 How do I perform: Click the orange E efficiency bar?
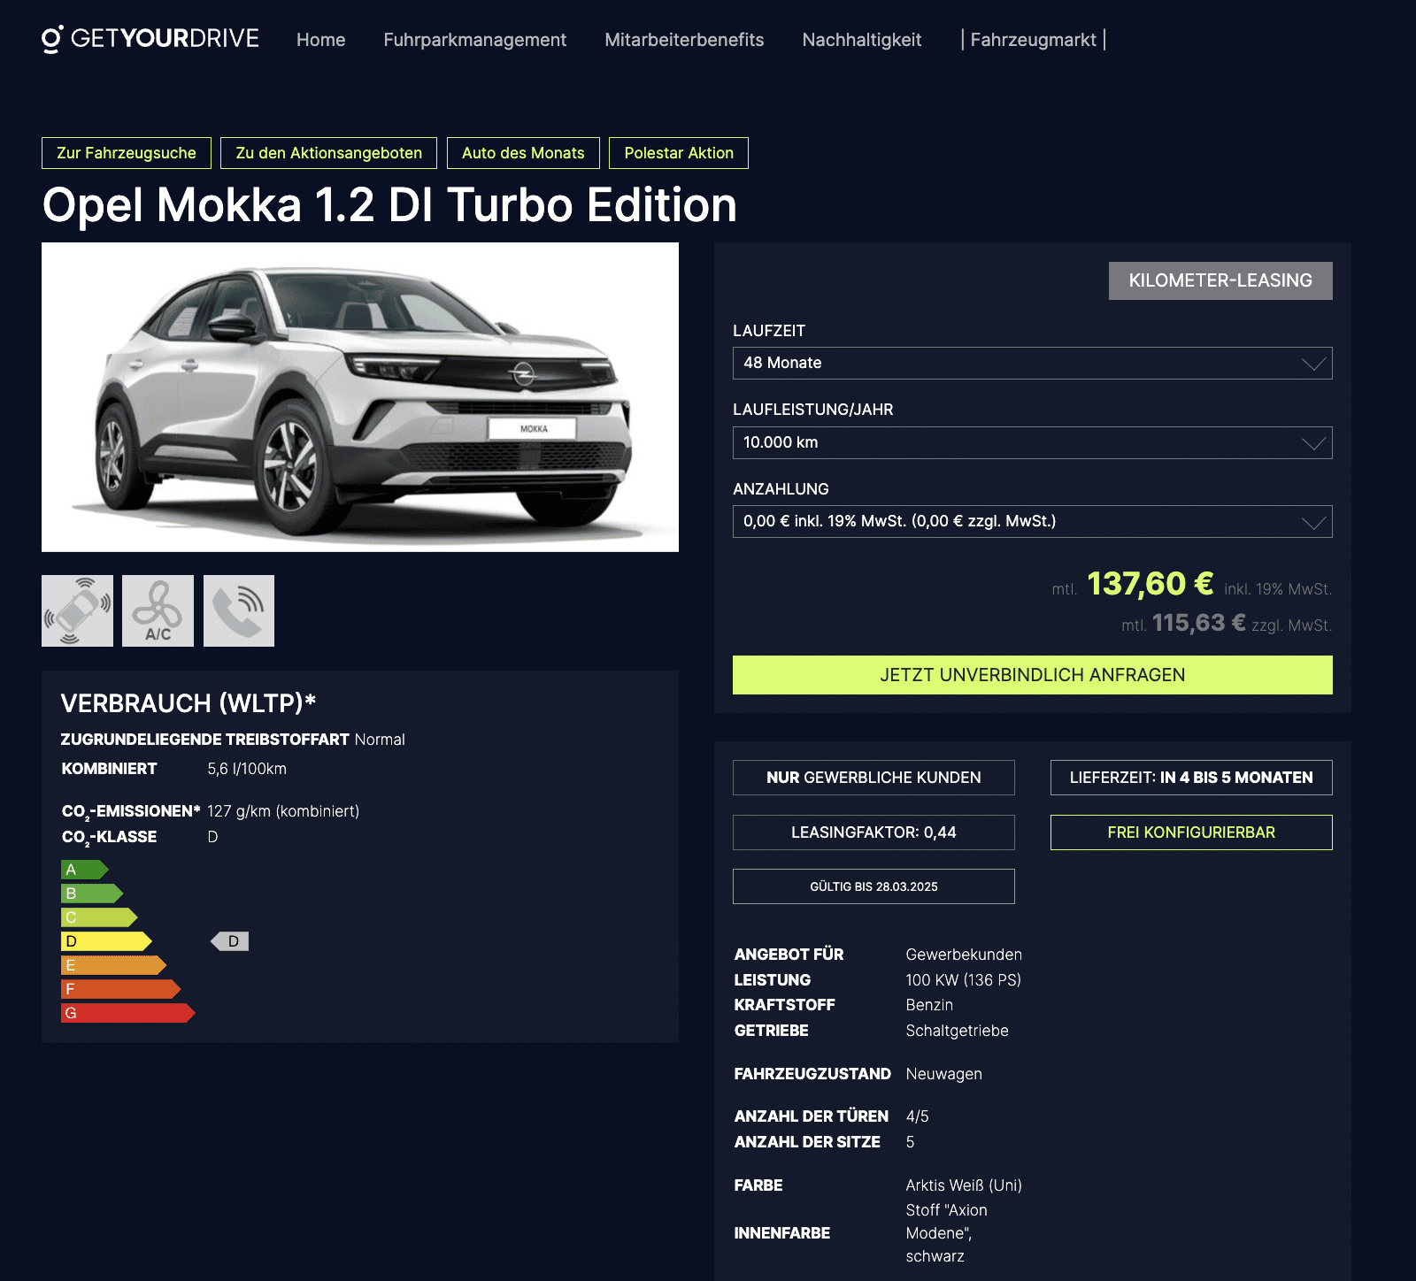113,965
